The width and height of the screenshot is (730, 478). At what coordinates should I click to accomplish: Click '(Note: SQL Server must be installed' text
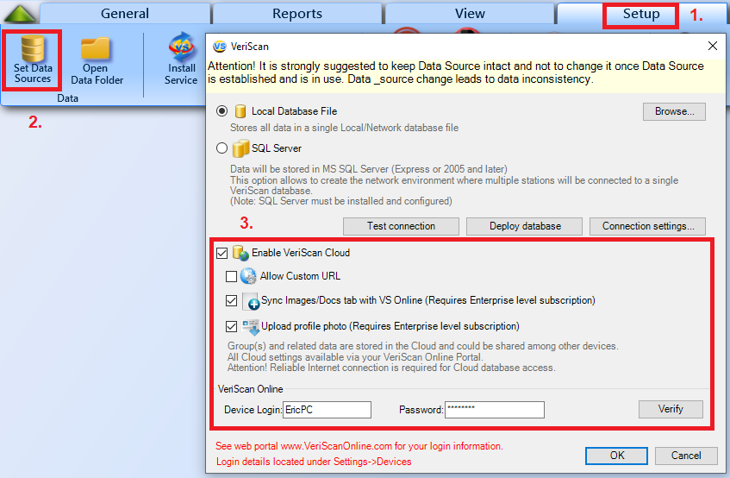click(x=341, y=201)
